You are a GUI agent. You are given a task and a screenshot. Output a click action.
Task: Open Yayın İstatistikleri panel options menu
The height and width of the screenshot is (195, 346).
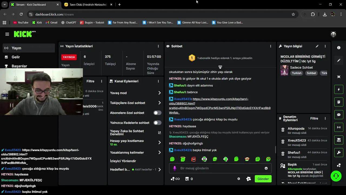pyautogui.click(x=158, y=46)
